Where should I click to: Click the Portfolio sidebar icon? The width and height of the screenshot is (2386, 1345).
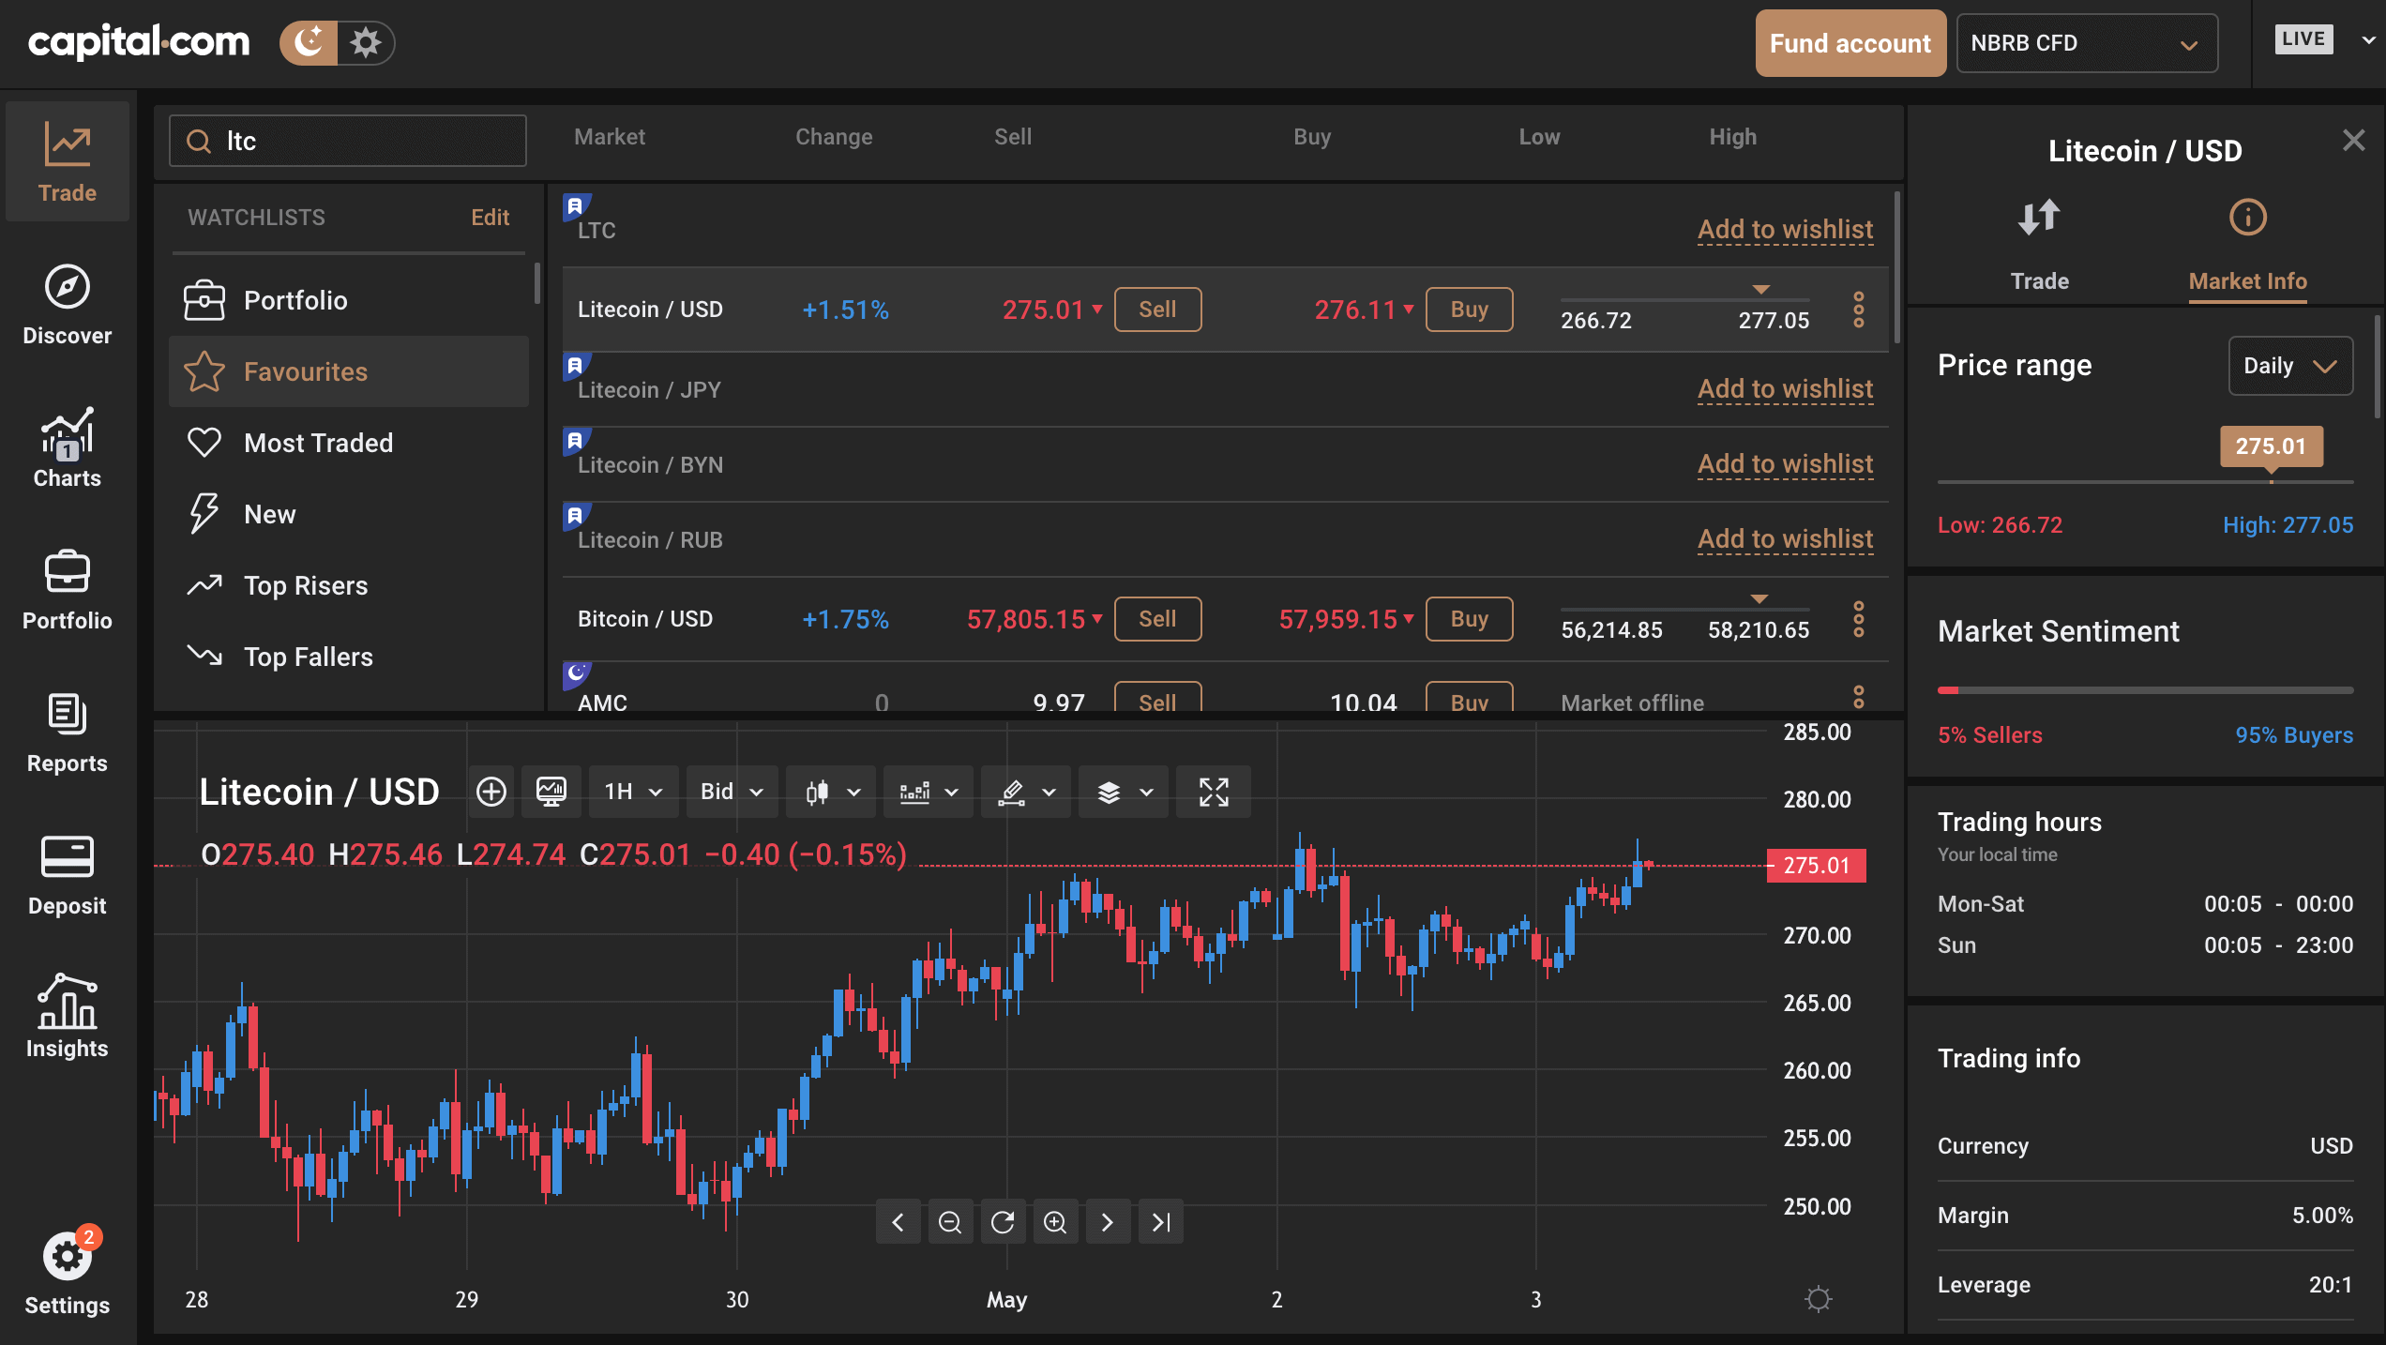[x=66, y=586]
